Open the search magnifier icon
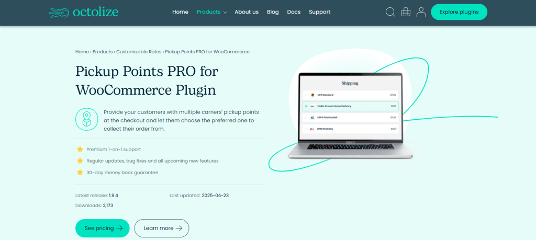 click(x=390, y=12)
